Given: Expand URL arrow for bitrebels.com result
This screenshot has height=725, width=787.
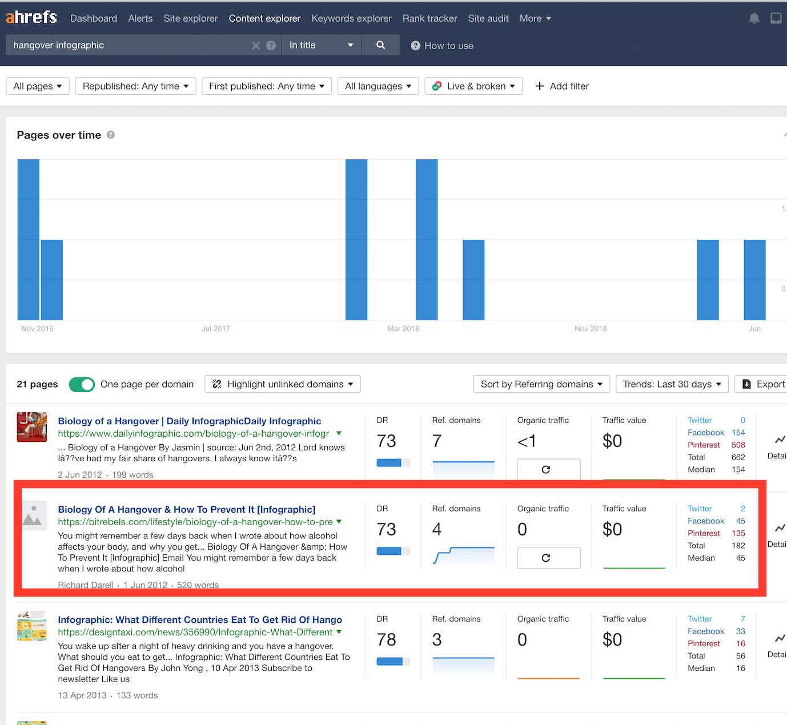Looking at the screenshot, I should (339, 522).
